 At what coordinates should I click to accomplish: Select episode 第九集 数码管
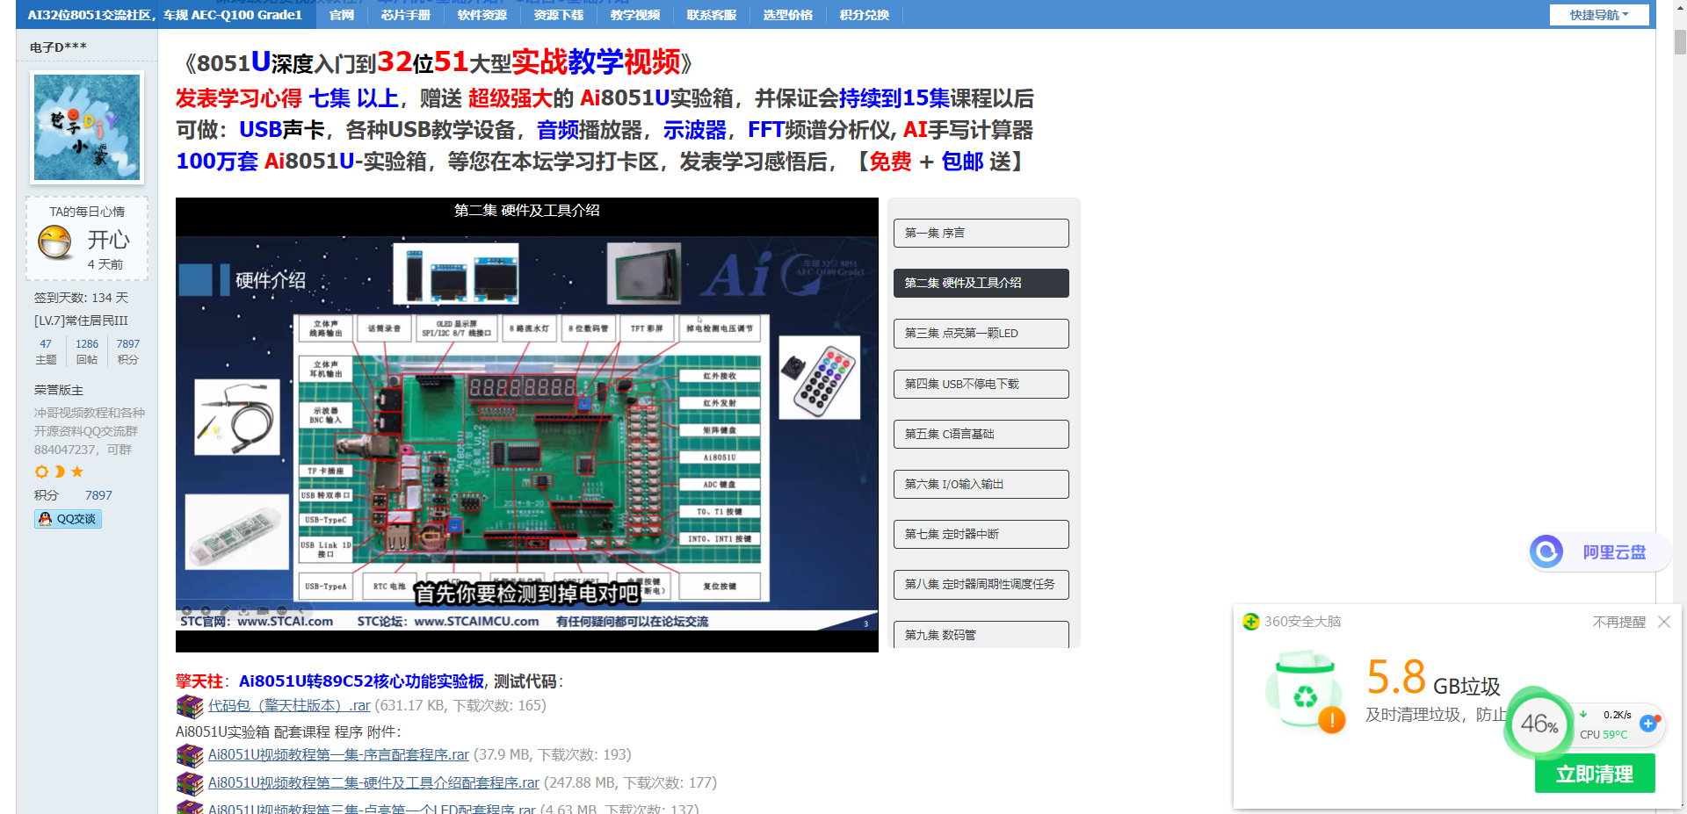[x=981, y=634]
